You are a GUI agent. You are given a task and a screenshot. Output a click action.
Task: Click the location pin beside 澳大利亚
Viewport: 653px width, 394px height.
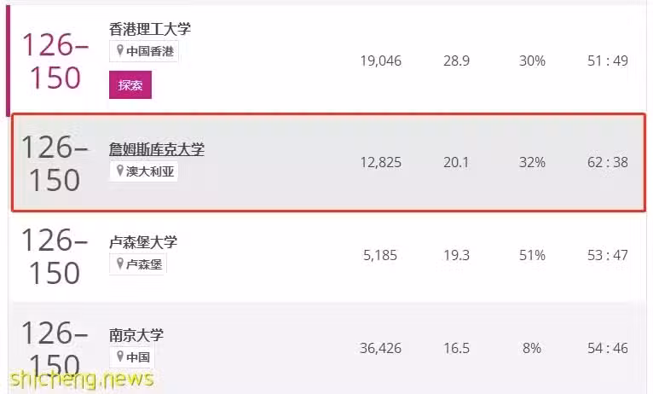pyautogui.click(x=120, y=171)
